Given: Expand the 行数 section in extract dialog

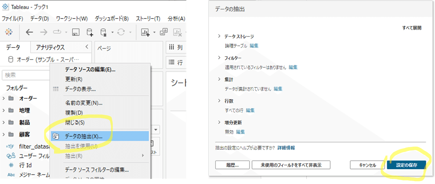Looking at the screenshot, I should tap(219, 101).
